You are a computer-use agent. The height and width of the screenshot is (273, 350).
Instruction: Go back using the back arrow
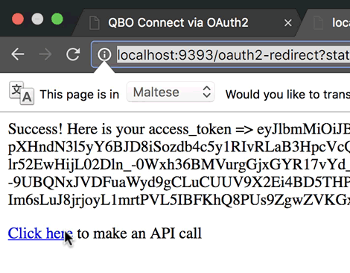tap(18, 54)
